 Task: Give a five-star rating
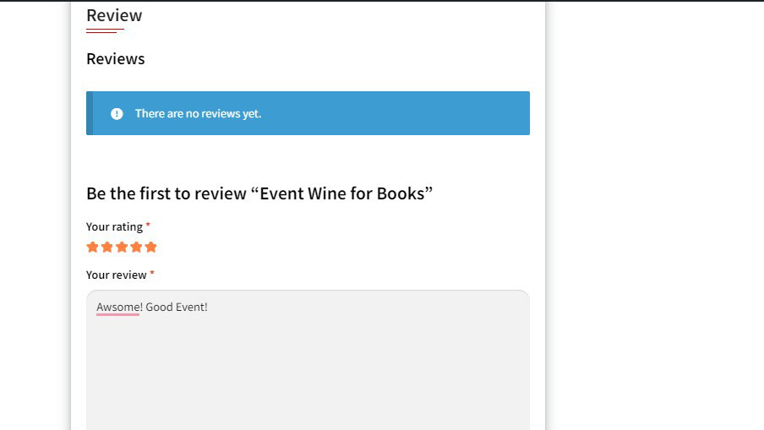[151, 247]
